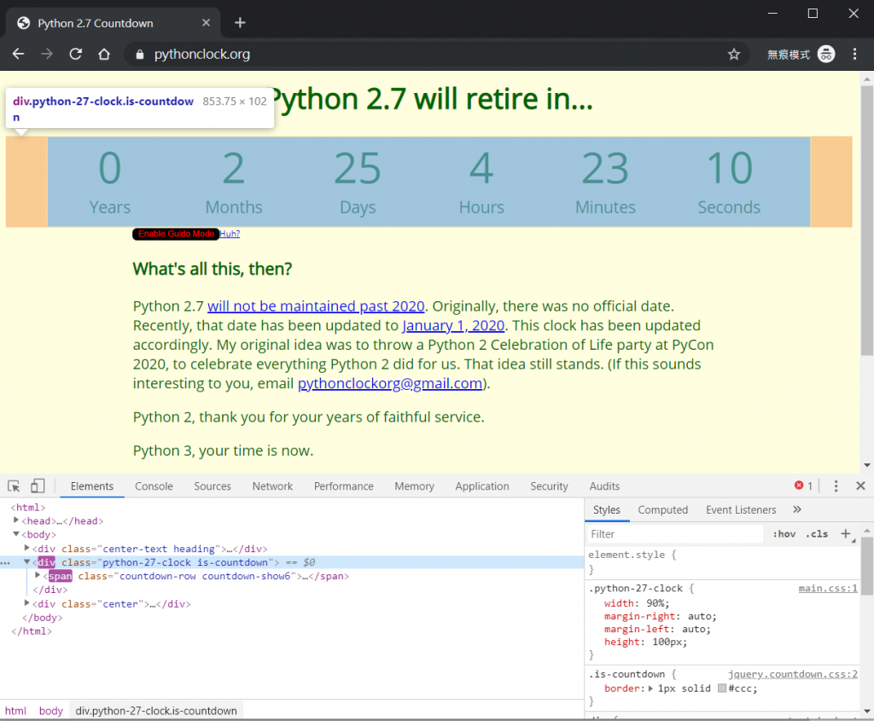Expand the countdown-row span node
The height and width of the screenshot is (721, 874).
[x=38, y=576]
